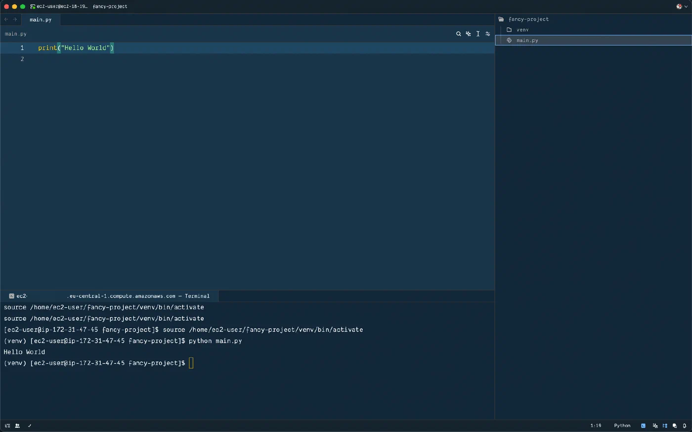Screen dimensions: 692x432
Task: Select Python language mode in status bar
Action: pyautogui.click(x=622, y=426)
